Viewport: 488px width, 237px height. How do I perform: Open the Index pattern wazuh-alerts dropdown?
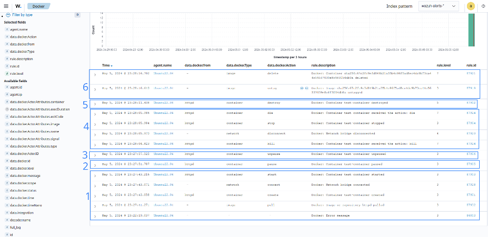tap(439, 6)
